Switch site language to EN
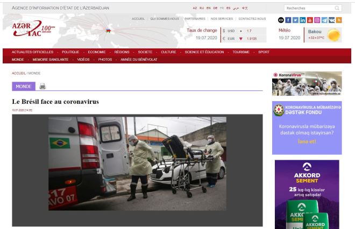The height and width of the screenshot is (229, 355). pos(208,8)
